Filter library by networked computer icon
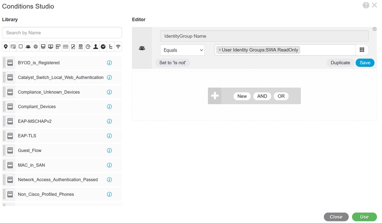382x223 pixels. click(x=43, y=47)
